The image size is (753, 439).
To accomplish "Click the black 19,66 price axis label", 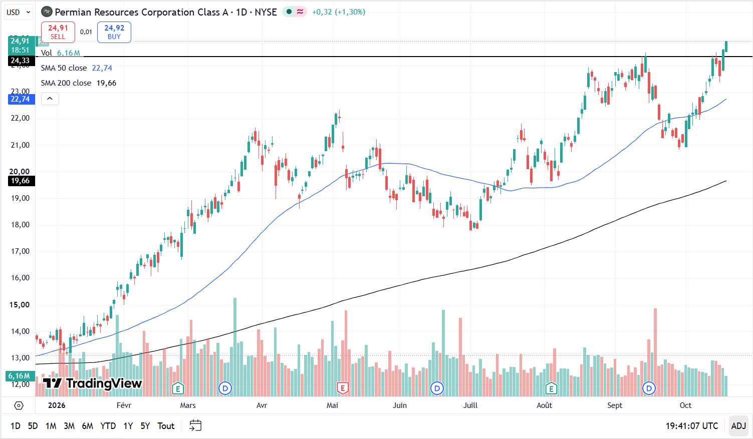I will click(22, 181).
